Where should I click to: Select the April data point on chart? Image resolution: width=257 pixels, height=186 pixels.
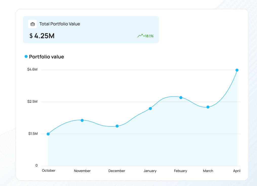237,70
